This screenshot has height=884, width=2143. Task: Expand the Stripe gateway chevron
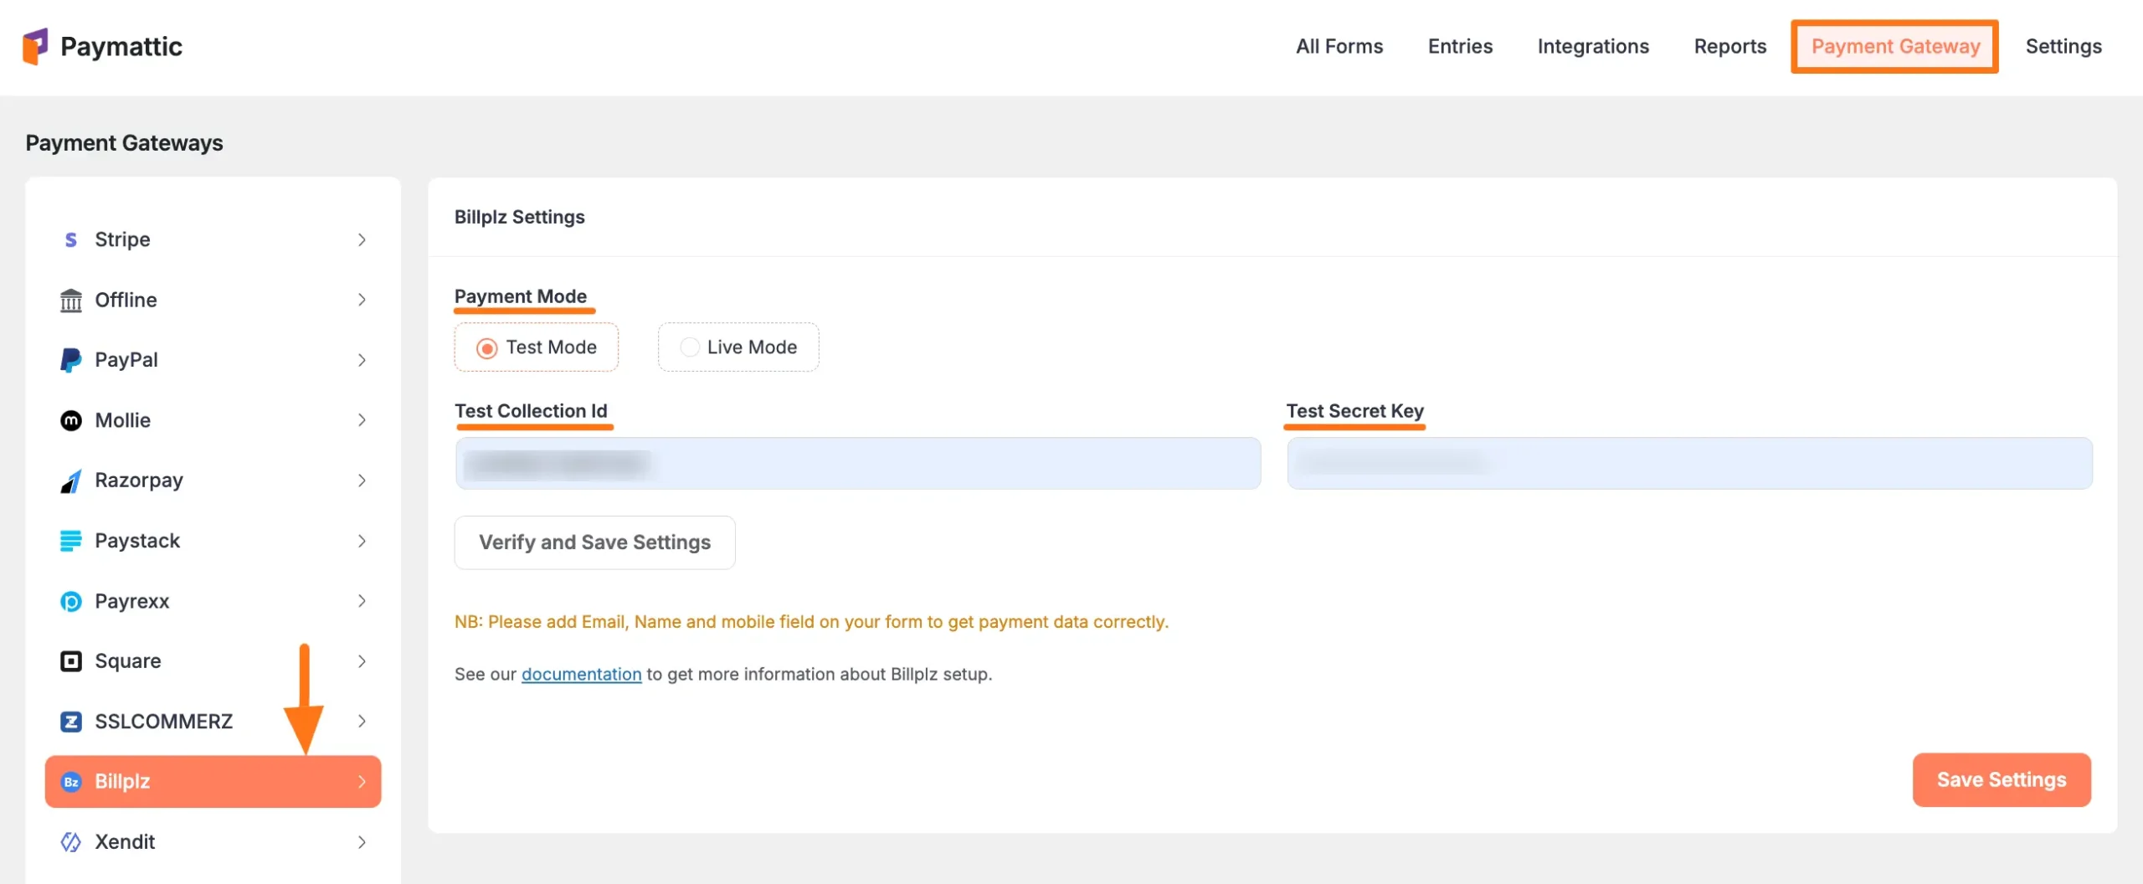(362, 239)
